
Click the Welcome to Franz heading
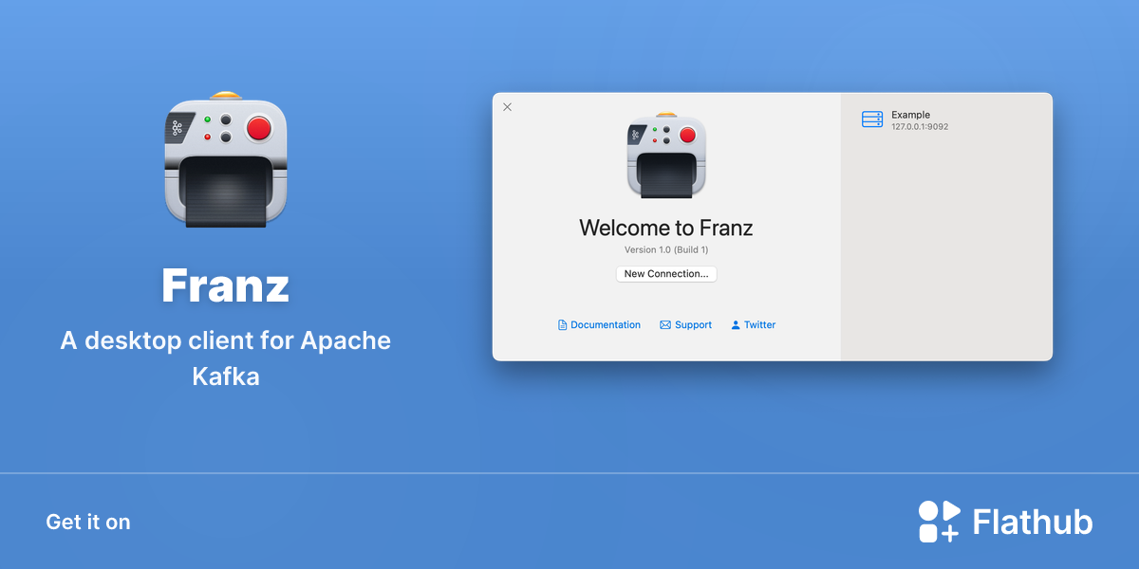[x=666, y=228]
